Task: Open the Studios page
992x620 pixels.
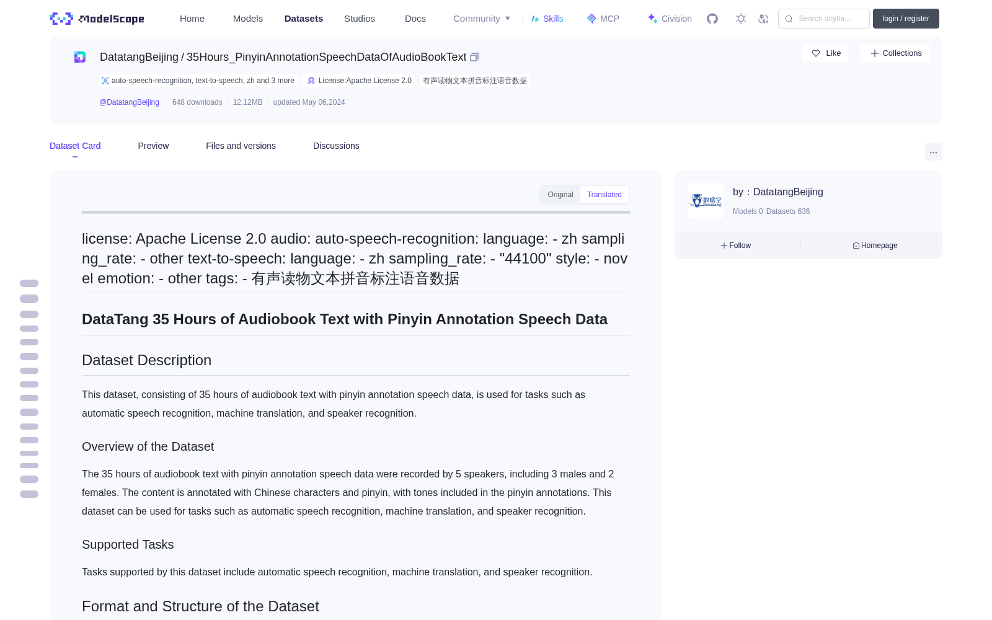Action: tap(360, 19)
